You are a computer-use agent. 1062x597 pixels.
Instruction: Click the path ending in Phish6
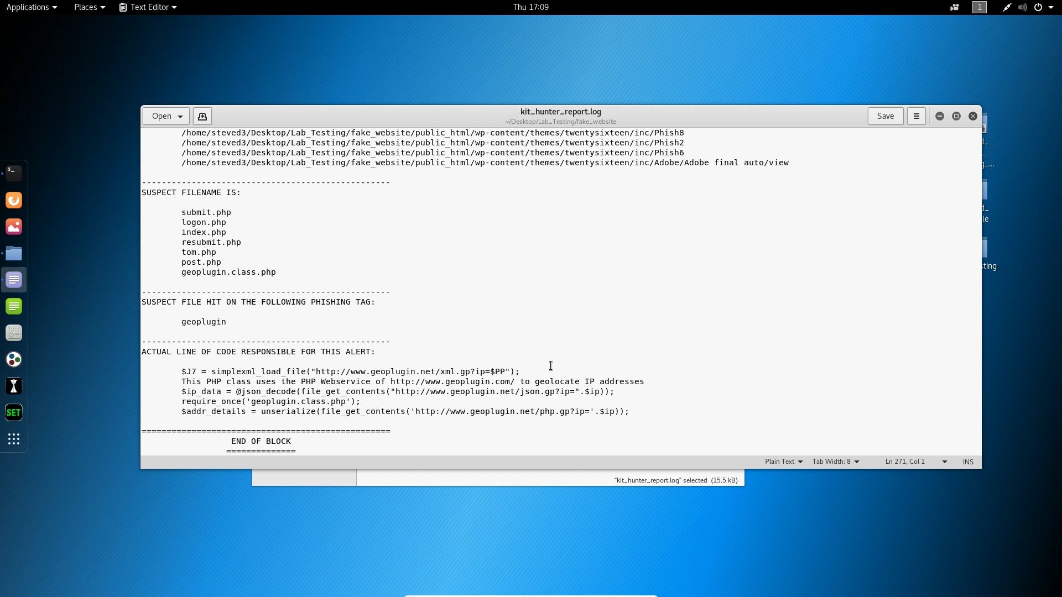(433, 153)
